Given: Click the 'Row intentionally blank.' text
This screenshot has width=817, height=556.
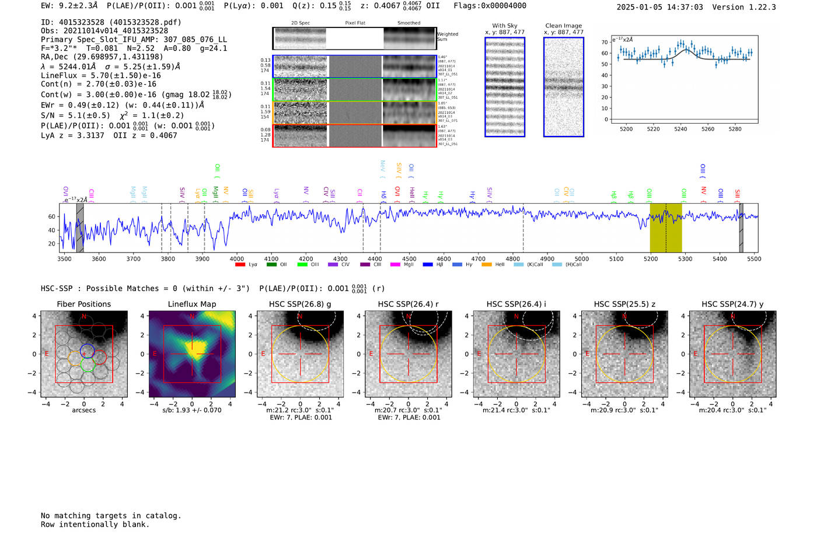Looking at the screenshot, I should pyautogui.click(x=95, y=524).
